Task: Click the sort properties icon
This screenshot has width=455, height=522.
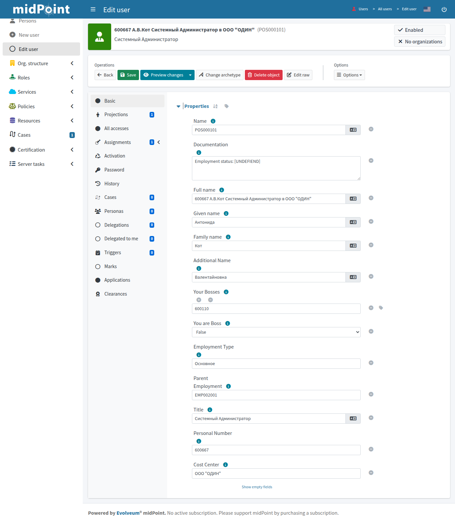Action: point(215,106)
